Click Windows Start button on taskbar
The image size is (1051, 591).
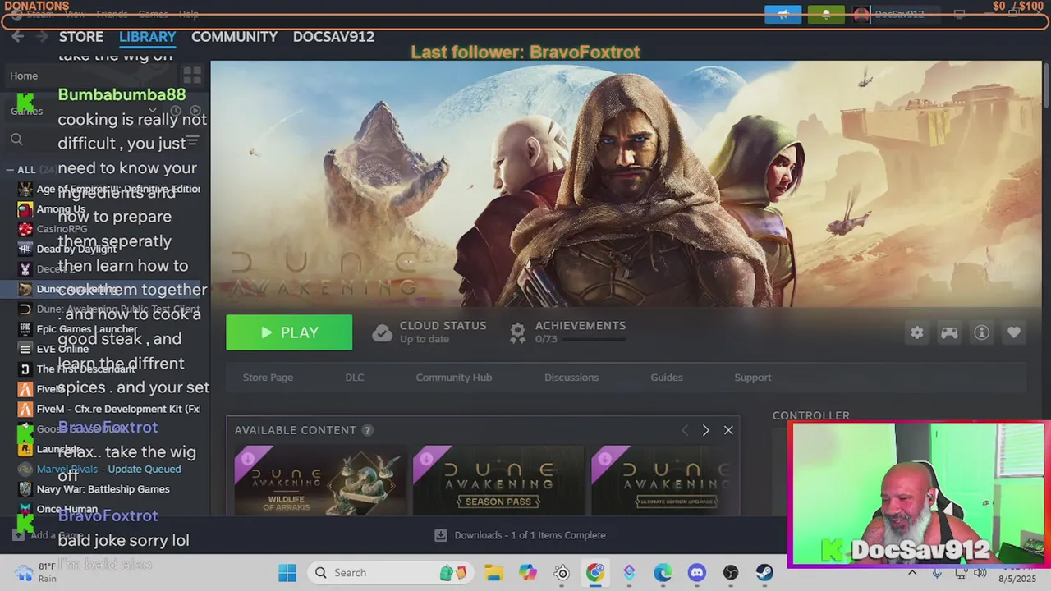287,573
